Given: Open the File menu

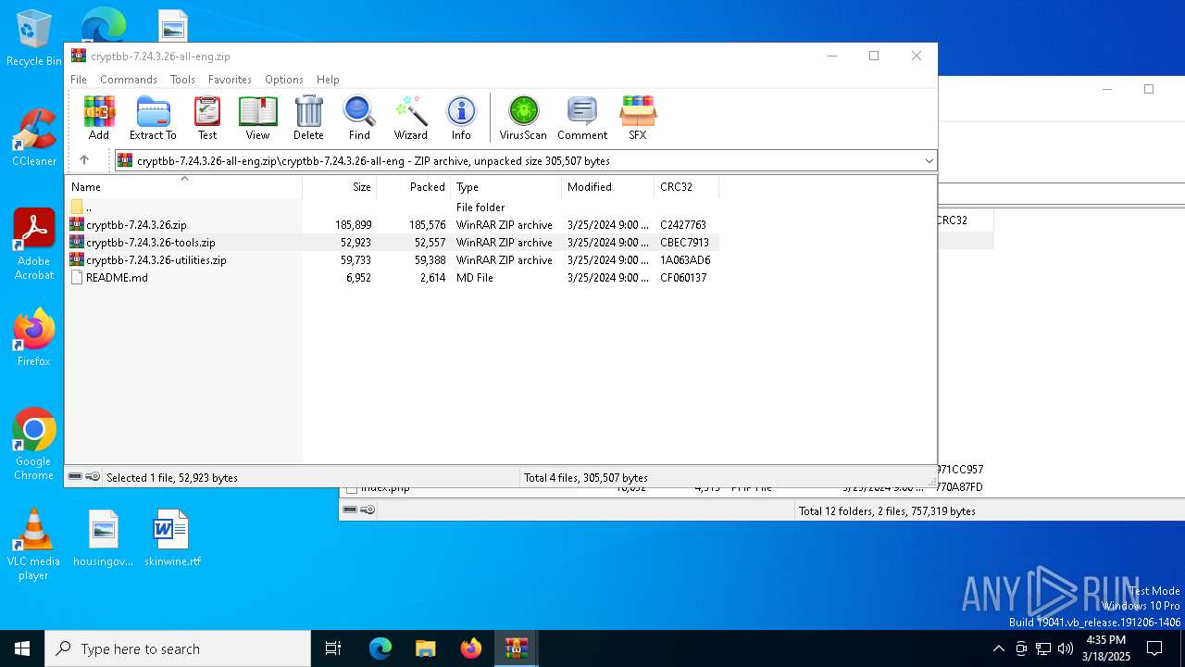Looking at the screenshot, I should tap(79, 80).
